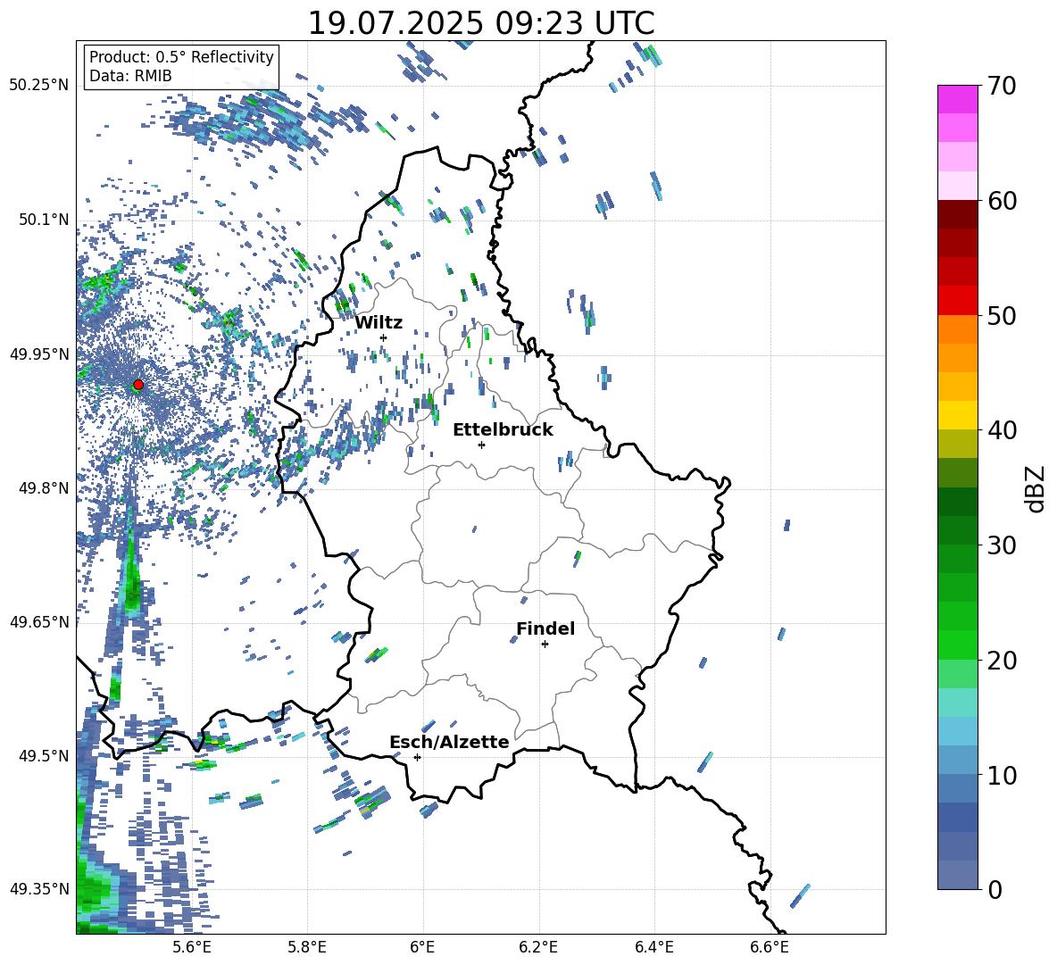Click the 'Data: RMIB' text

[x=130, y=76]
